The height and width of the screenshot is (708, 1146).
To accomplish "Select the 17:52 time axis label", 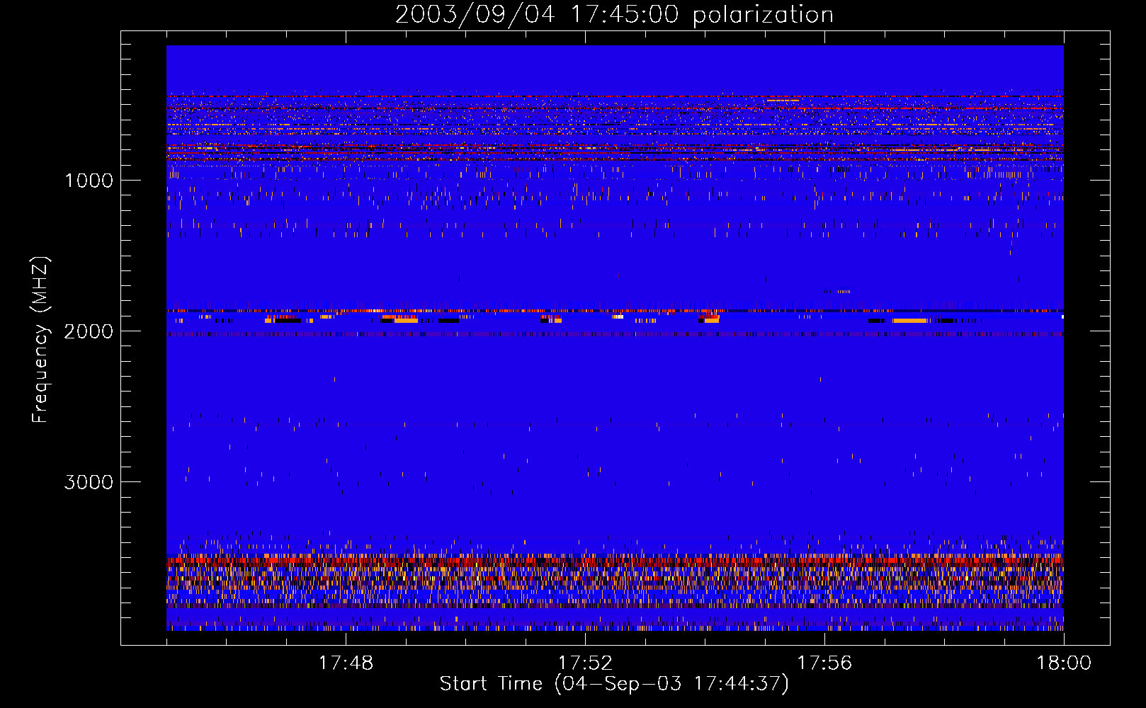I will click(x=585, y=663).
